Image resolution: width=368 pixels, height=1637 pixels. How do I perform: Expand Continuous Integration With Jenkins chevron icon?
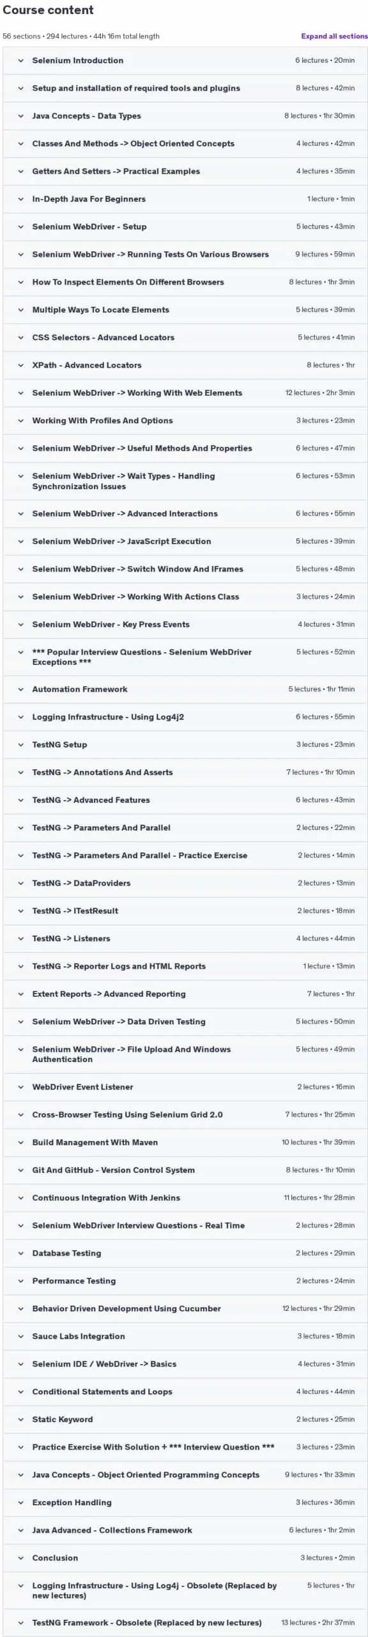coord(20,1198)
